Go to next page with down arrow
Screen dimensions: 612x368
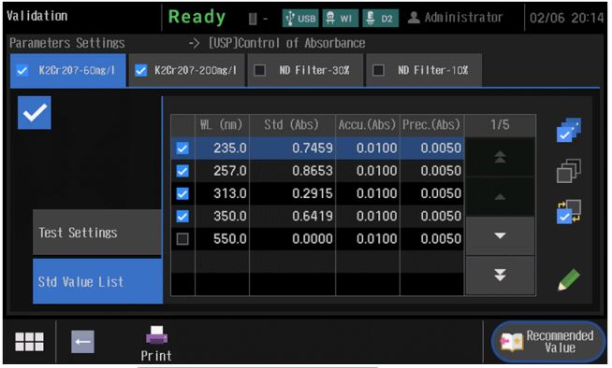500,235
